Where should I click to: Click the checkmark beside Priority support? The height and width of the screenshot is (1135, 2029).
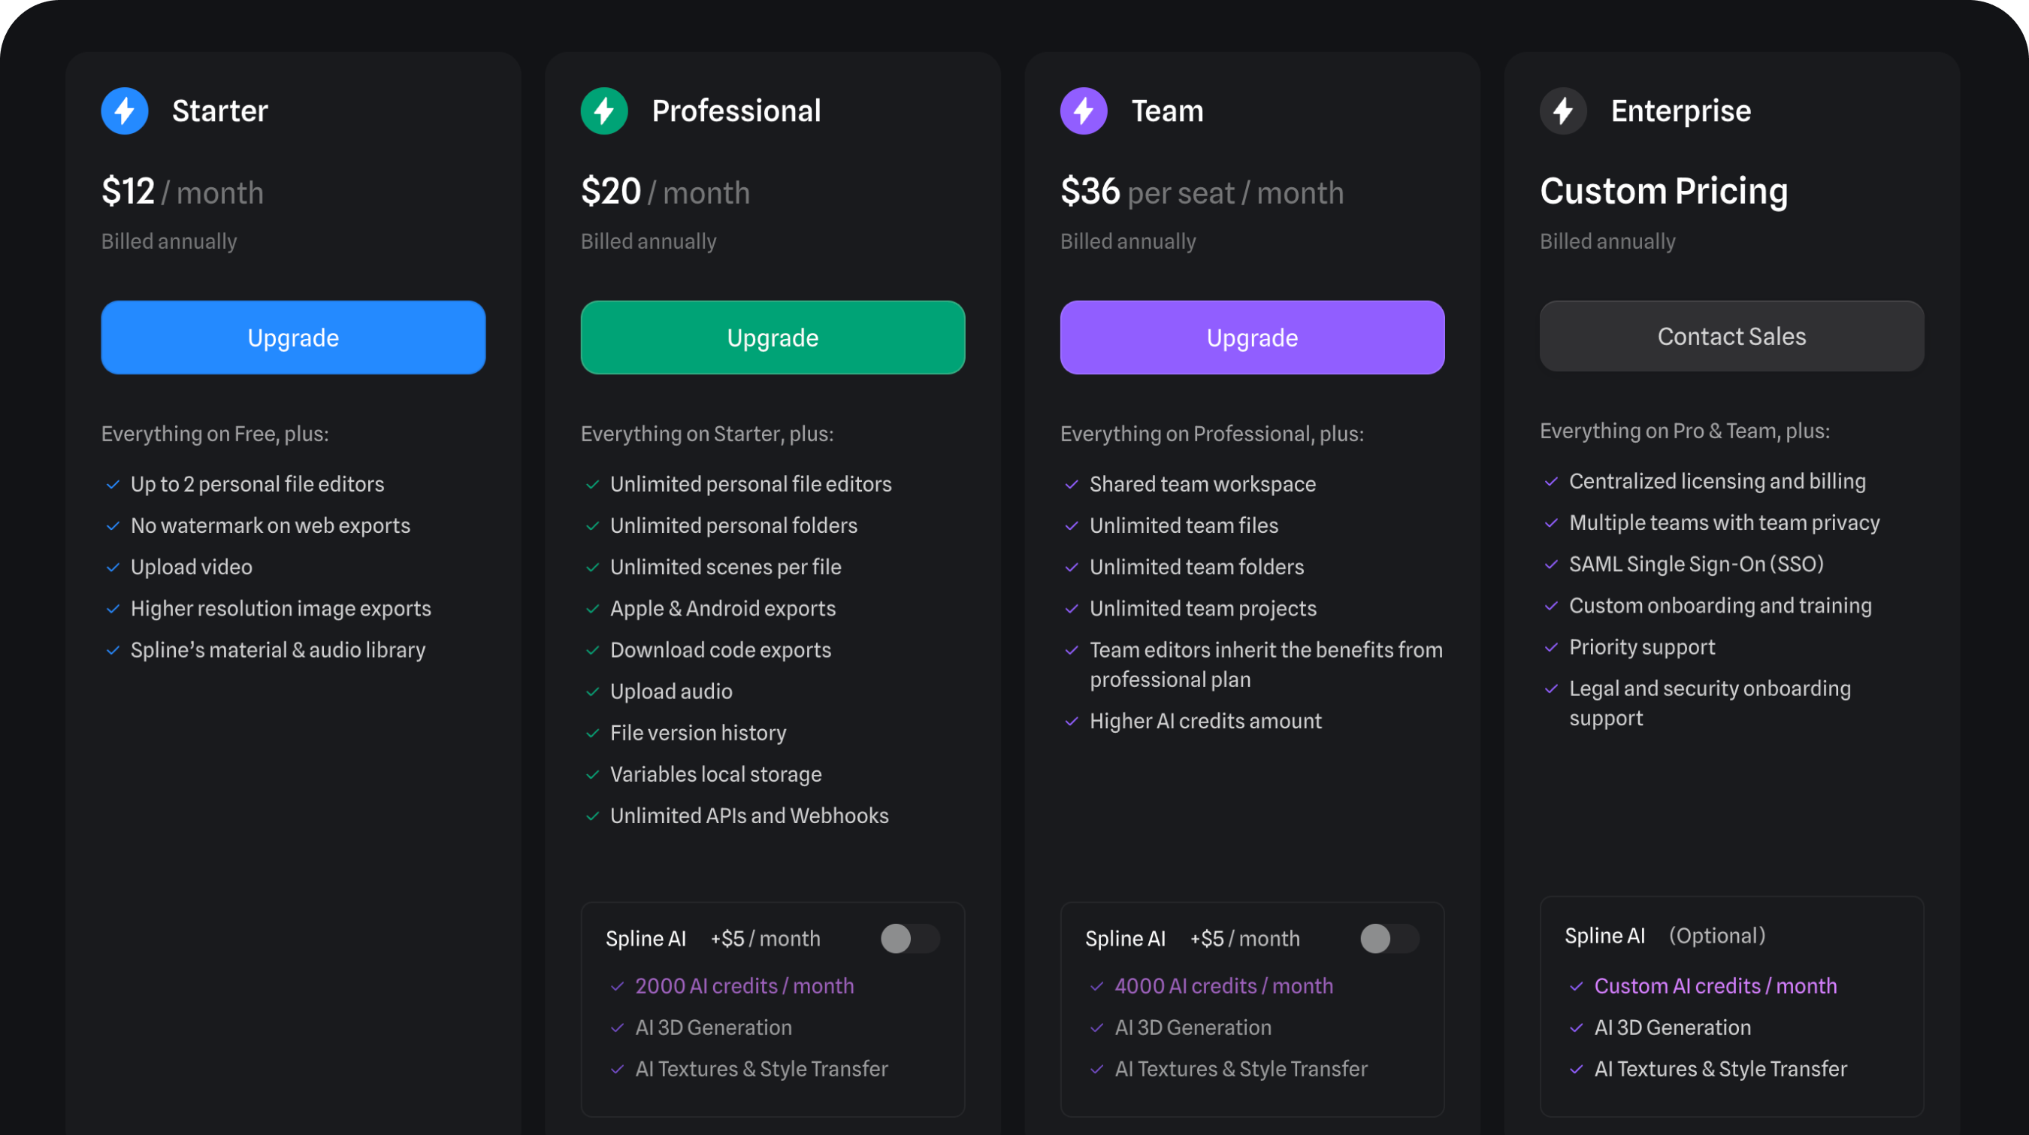pyautogui.click(x=1551, y=646)
